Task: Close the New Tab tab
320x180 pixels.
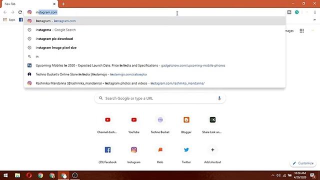Action: click(x=54, y=4)
